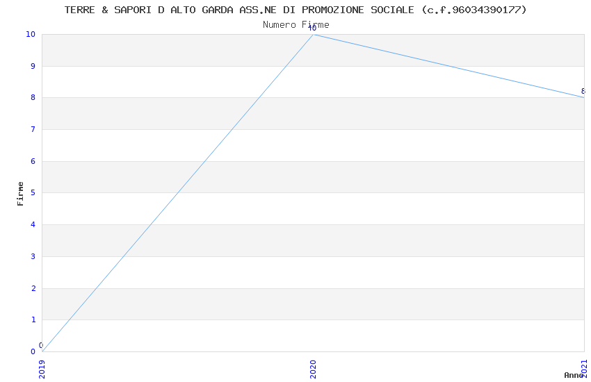
Task: Click the 2019 x-axis year label
Action: tap(42, 369)
